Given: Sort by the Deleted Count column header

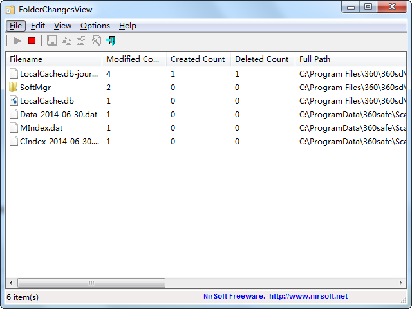Looking at the screenshot, I should (x=263, y=59).
